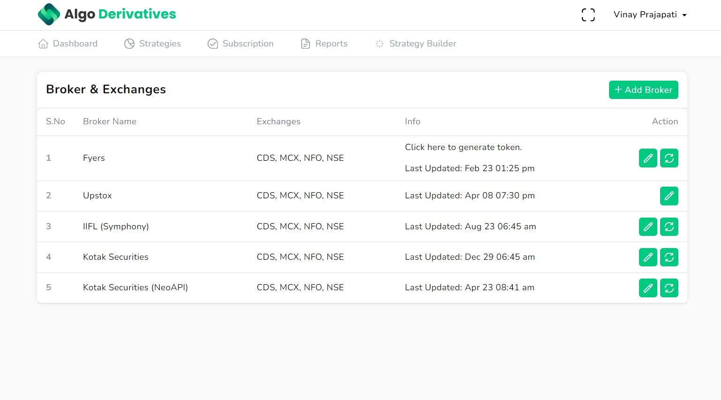721x400 pixels.
Task: Edit the Upstox broker entry
Action: click(669, 196)
